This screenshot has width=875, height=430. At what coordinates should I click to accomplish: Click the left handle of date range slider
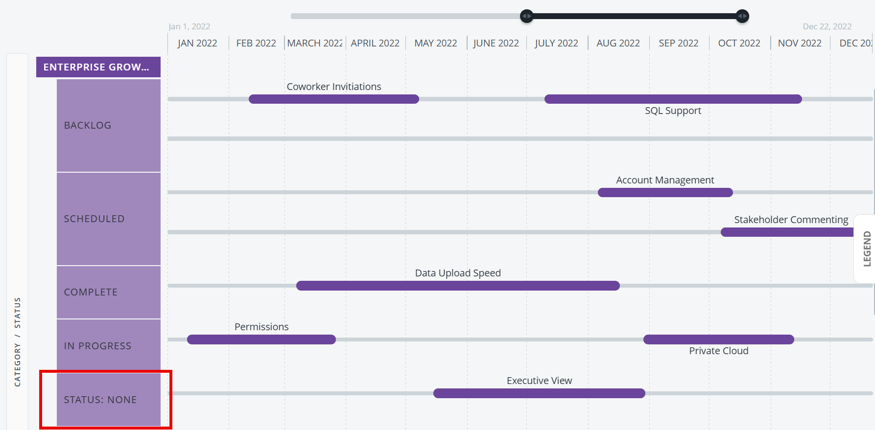[x=526, y=16]
